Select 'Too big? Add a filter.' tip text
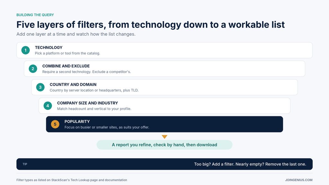This screenshot has width=329, height=185. (x=250, y=164)
